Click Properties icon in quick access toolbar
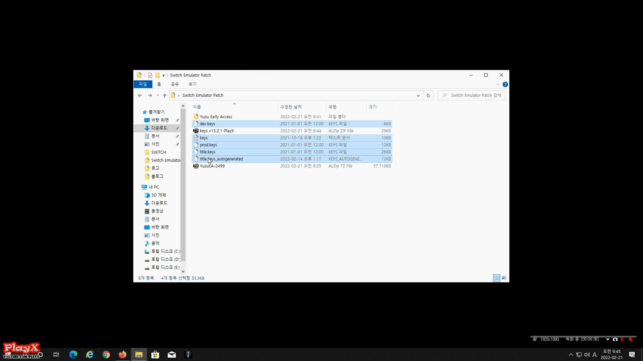The image size is (643, 361). coord(150,75)
